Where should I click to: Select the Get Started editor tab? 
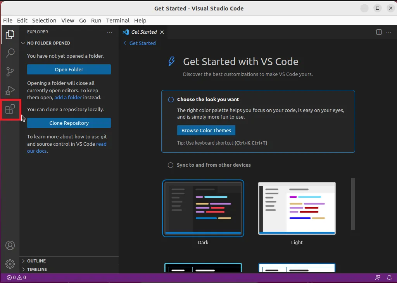point(143,32)
